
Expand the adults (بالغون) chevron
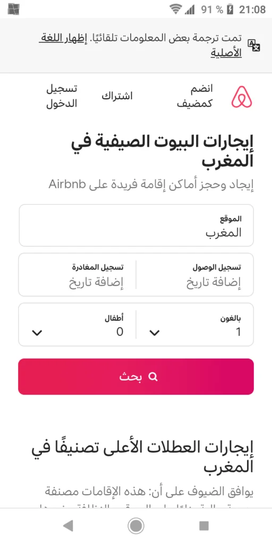(155, 333)
